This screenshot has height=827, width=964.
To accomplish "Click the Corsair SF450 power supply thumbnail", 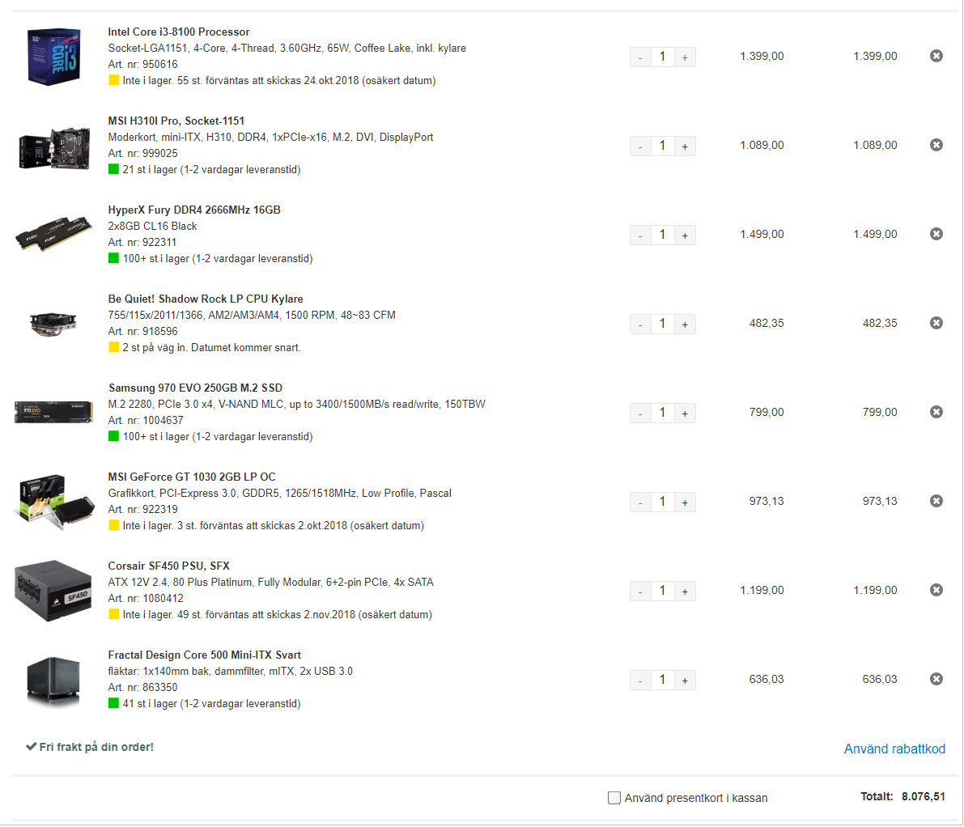I will (x=53, y=591).
